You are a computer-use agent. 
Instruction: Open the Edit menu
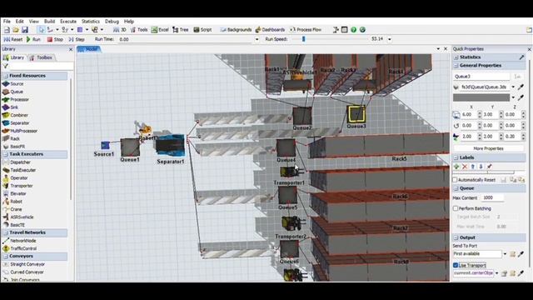pos(20,22)
